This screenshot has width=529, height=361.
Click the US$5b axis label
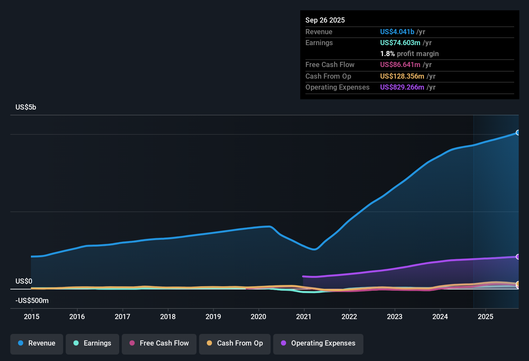coord(26,107)
